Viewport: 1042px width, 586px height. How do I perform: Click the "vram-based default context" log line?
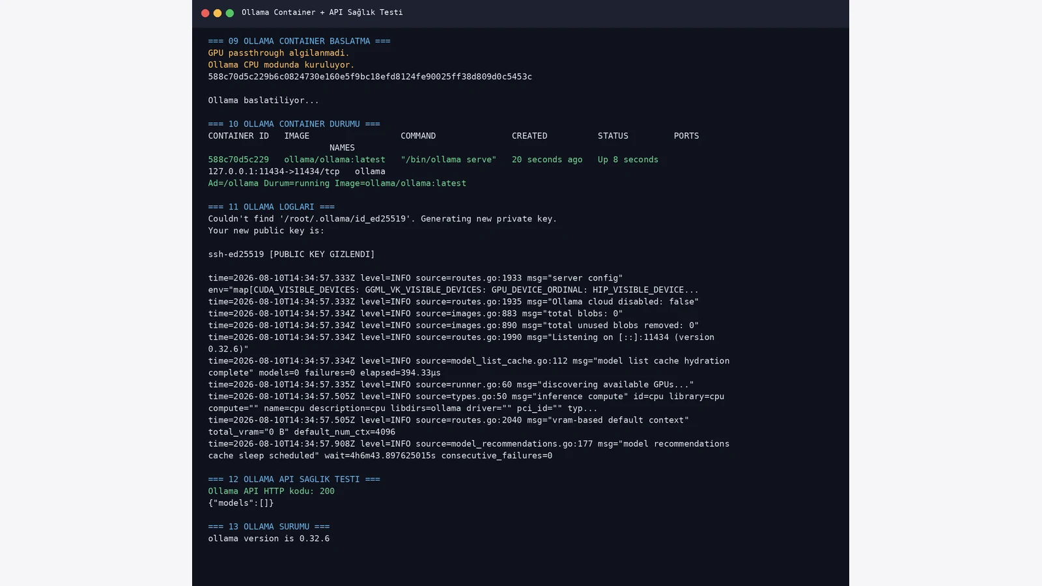449,420
